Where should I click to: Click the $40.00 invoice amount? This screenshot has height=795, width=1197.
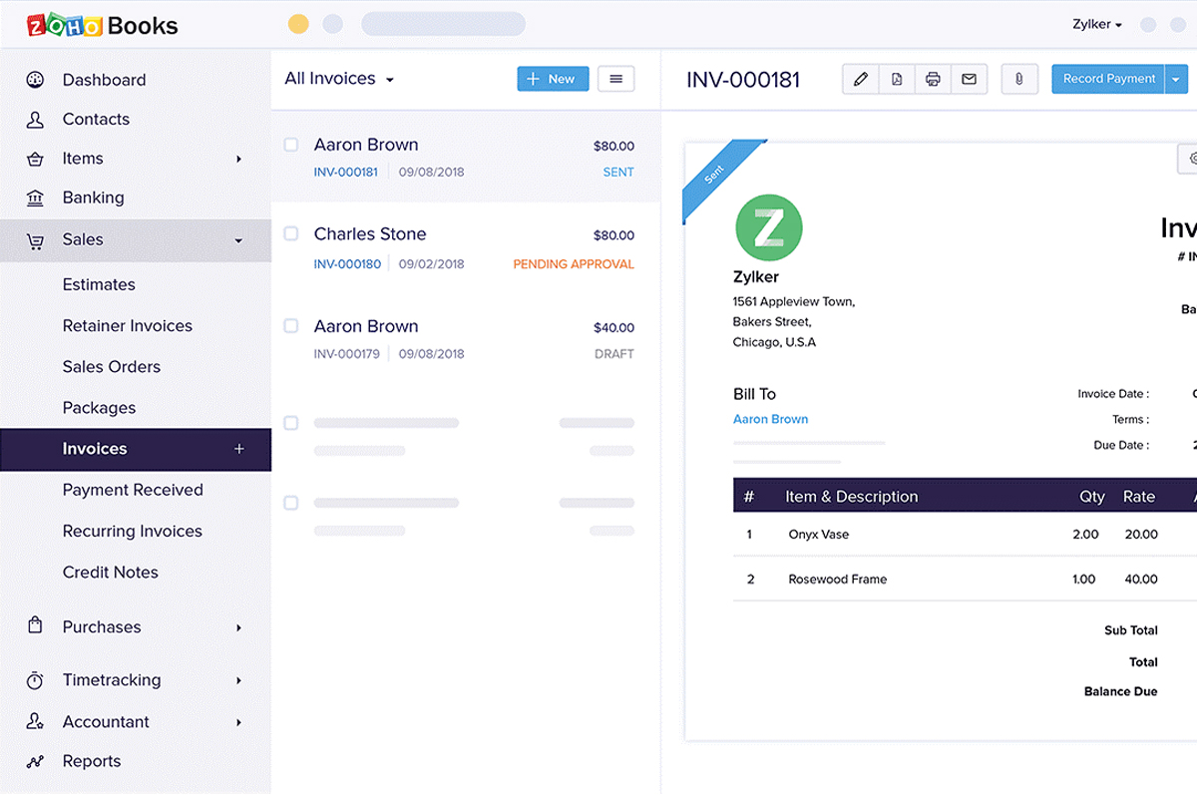614,327
